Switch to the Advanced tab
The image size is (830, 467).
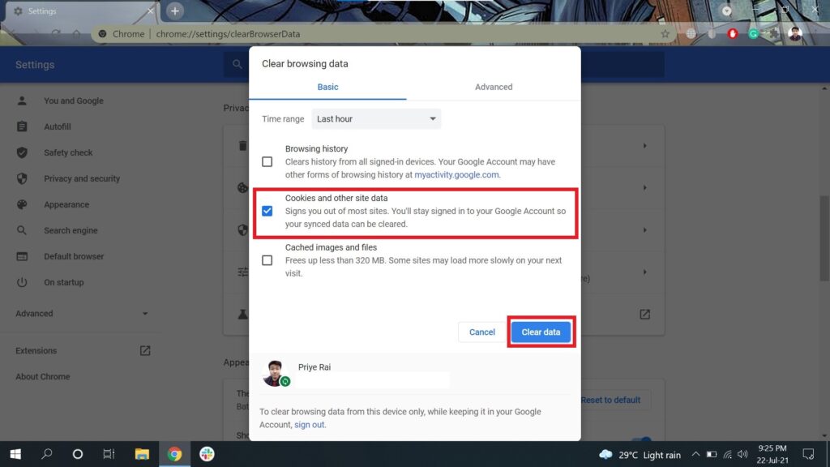tap(494, 87)
